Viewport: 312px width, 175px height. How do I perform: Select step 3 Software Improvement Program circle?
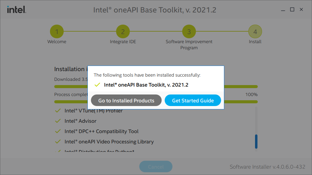click(x=189, y=31)
